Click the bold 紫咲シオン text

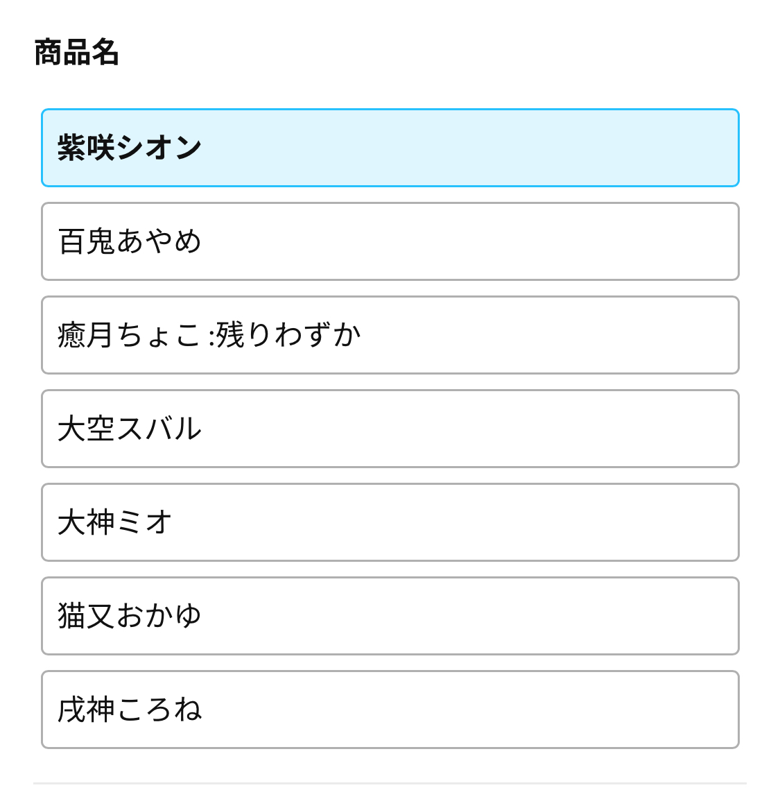[x=130, y=148]
